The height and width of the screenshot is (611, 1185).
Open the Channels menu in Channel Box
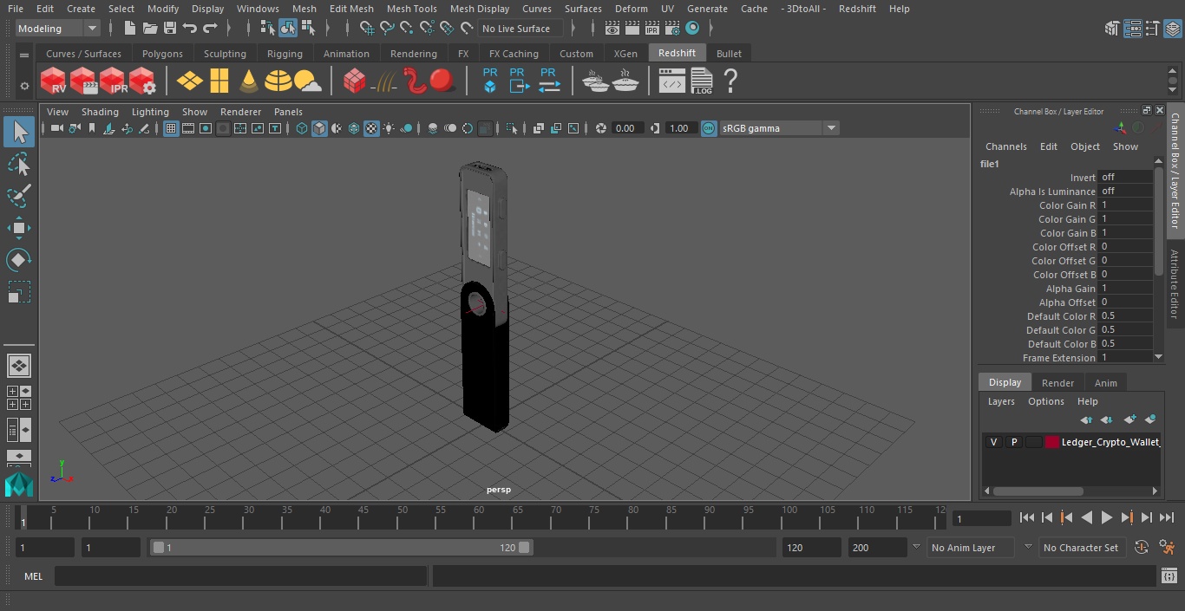[1005, 146]
